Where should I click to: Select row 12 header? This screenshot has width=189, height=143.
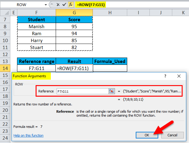click(x=5, y=54)
